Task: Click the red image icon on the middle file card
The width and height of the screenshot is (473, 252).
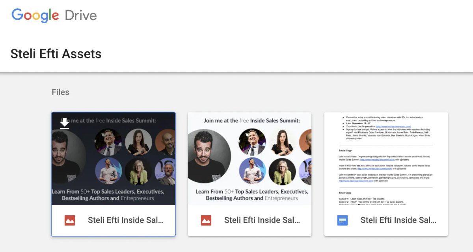Action: [206, 220]
